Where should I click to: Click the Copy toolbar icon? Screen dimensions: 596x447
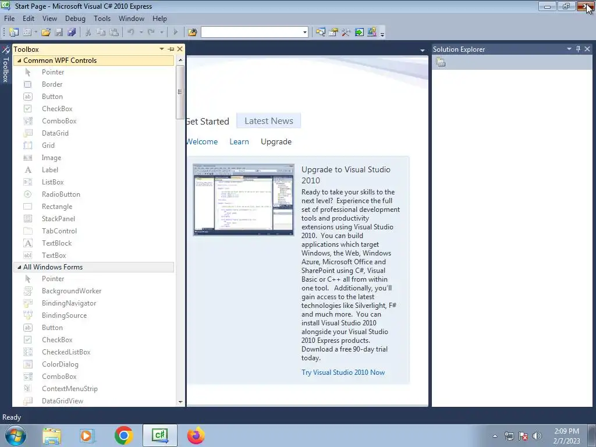(101, 33)
